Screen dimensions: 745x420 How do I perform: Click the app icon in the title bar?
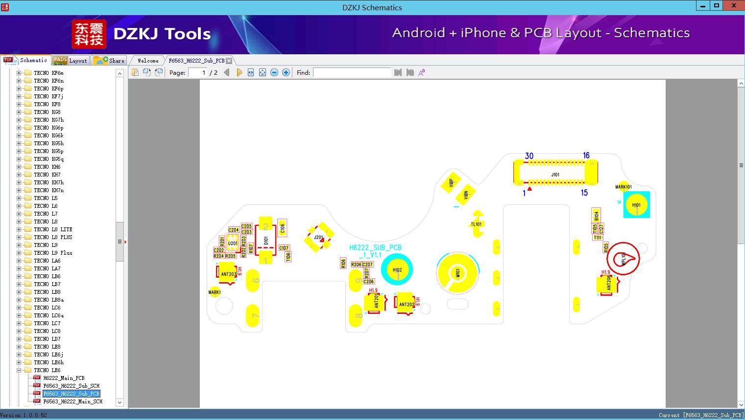tap(5, 7)
